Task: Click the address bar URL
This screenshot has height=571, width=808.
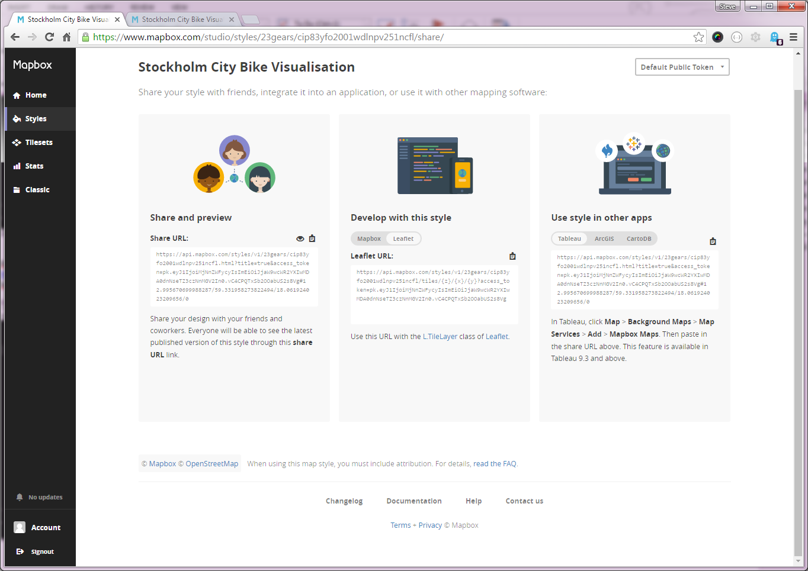Action: point(268,37)
